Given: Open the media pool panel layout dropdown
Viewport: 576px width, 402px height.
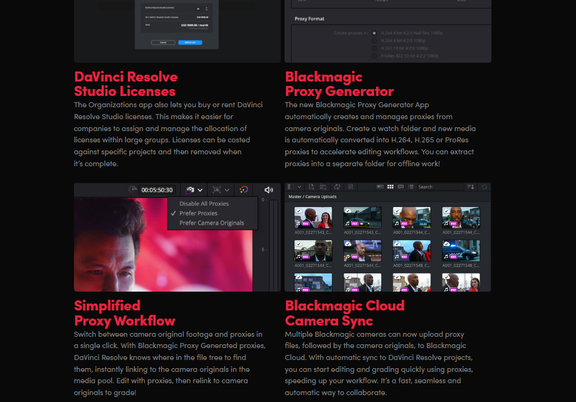Looking at the screenshot, I should (x=300, y=187).
